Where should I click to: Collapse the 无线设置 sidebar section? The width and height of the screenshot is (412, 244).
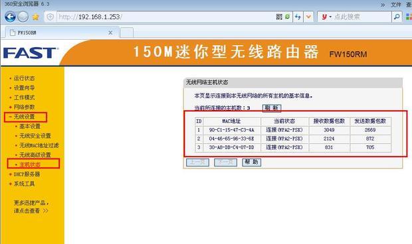coord(24,117)
